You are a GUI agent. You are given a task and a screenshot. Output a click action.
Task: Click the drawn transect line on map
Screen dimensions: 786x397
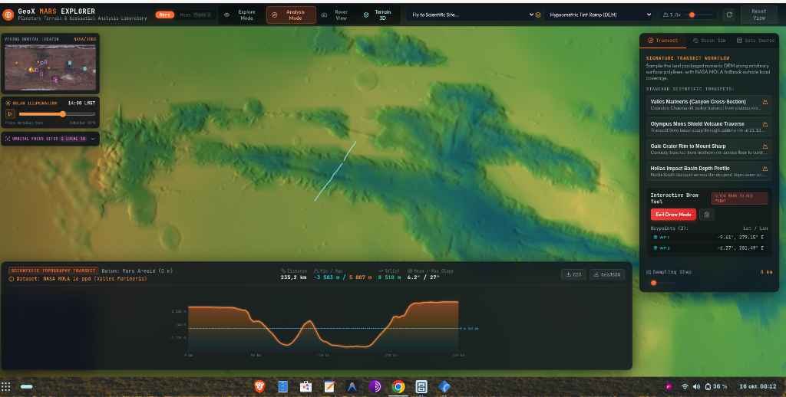pos(335,172)
